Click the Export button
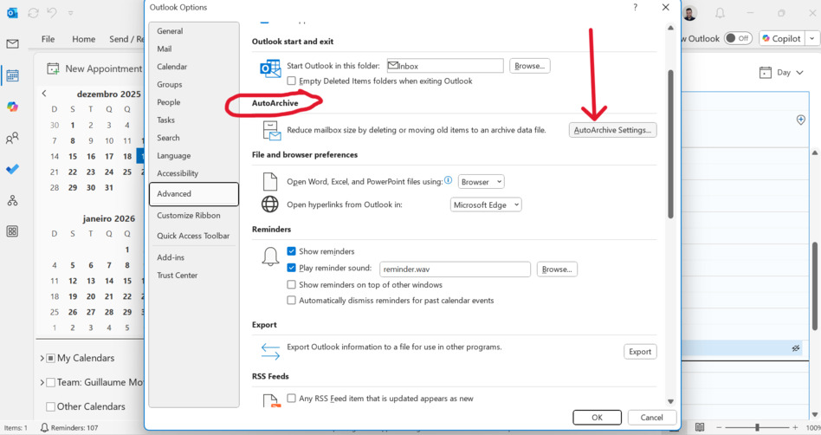The width and height of the screenshot is (821, 435). coord(640,352)
